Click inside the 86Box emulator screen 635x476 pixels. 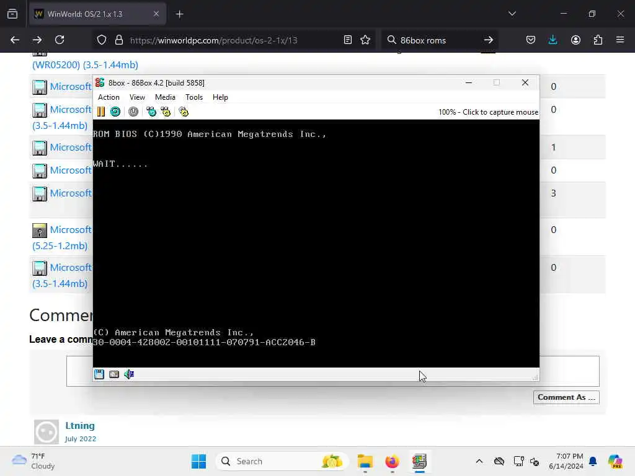(x=316, y=243)
